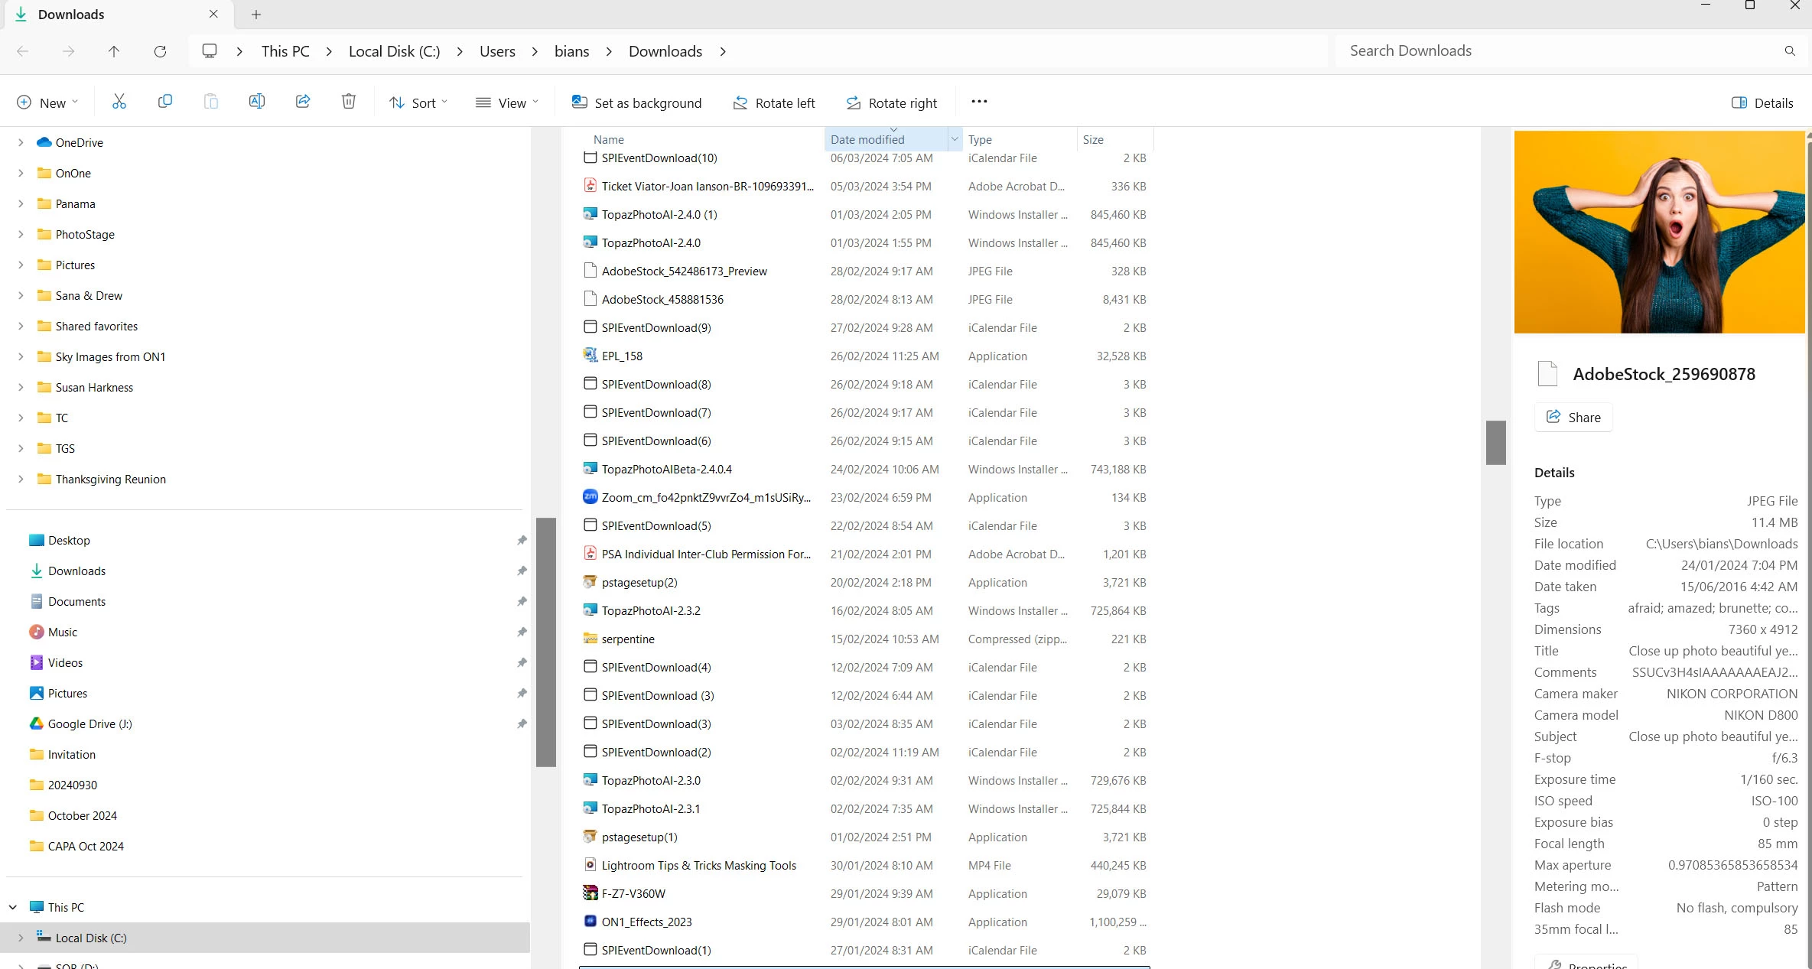Toggle the Details pane button
Viewport: 1812px width, 969px height.
1762,102
